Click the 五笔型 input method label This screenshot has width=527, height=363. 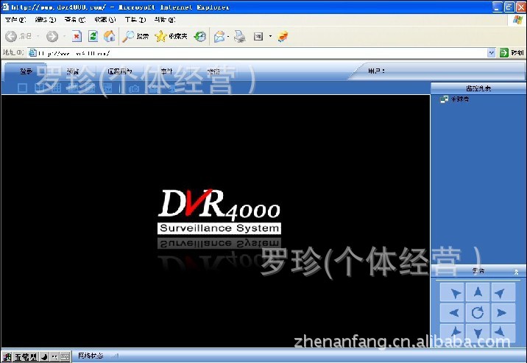pyautogui.click(x=26, y=356)
